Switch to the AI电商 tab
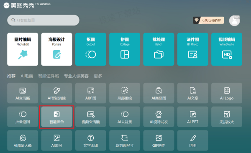Screen dimensions: 251x153 (27, 76)
